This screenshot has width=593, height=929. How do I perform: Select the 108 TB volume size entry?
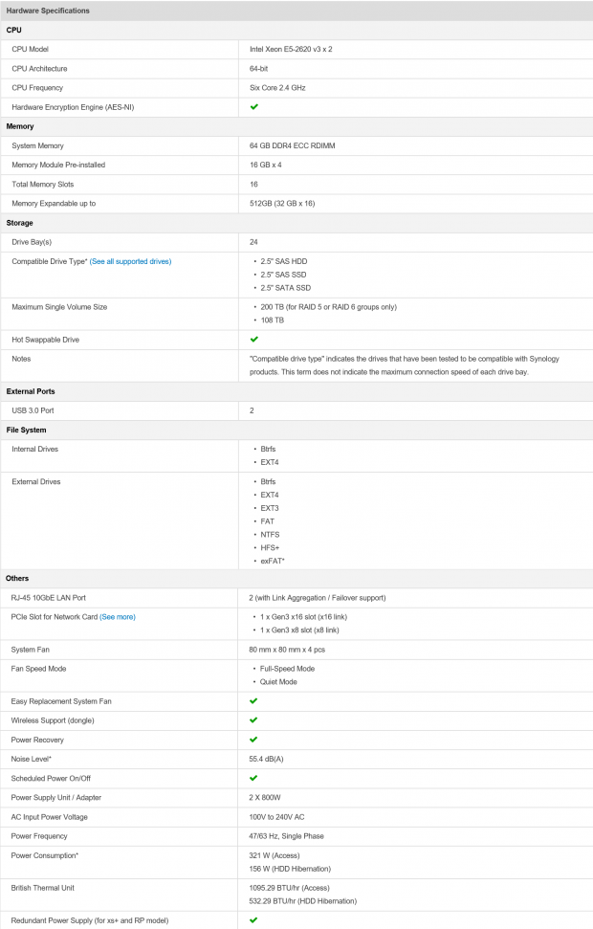pos(273,320)
